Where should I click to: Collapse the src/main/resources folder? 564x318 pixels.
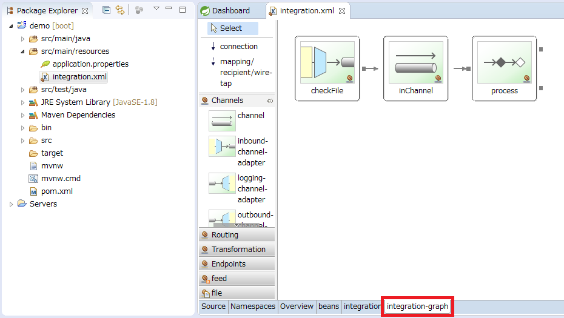22,51
